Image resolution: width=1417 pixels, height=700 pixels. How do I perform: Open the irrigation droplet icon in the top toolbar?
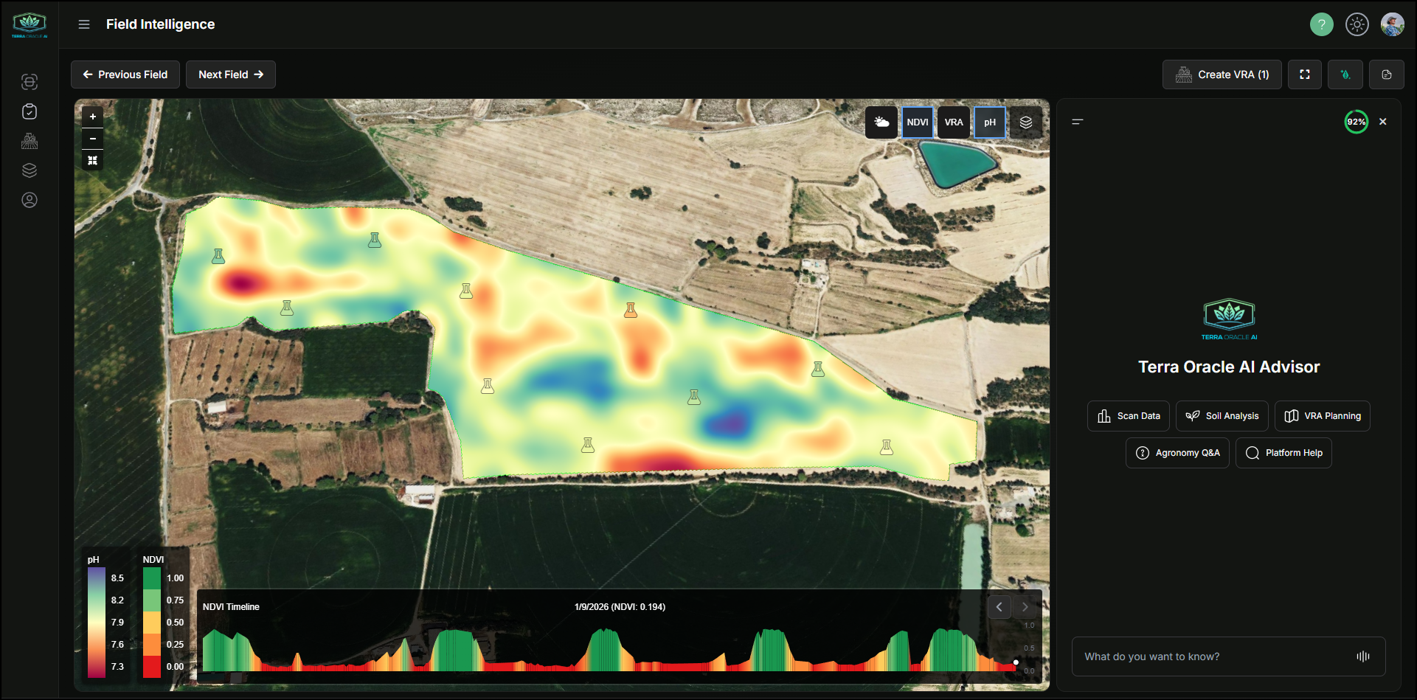(x=1345, y=74)
